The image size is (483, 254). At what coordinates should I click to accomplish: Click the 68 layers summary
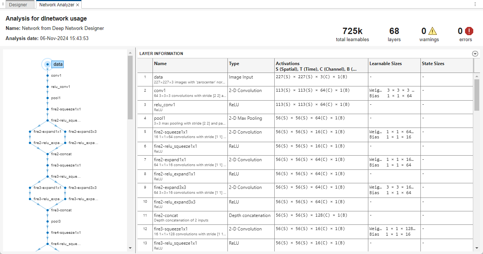pos(394,34)
